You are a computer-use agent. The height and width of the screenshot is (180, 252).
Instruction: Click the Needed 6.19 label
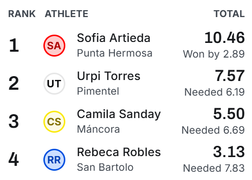[214, 92]
